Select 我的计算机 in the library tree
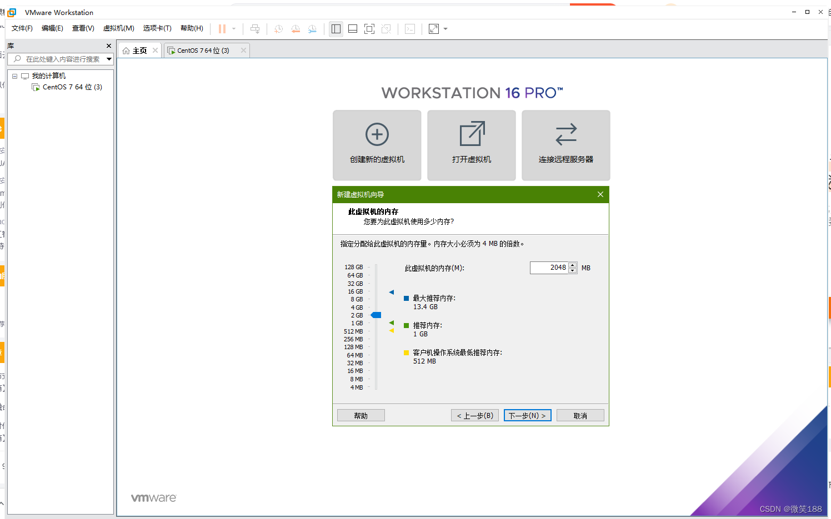The width and height of the screenshot is (831, 519). (48, 76)
